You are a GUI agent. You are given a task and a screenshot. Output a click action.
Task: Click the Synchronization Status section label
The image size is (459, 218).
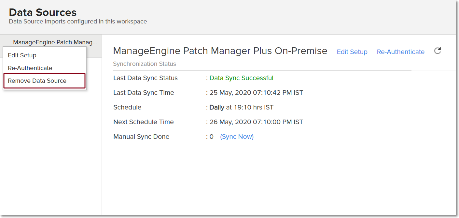pyautogui.click(x=145, y=64)
